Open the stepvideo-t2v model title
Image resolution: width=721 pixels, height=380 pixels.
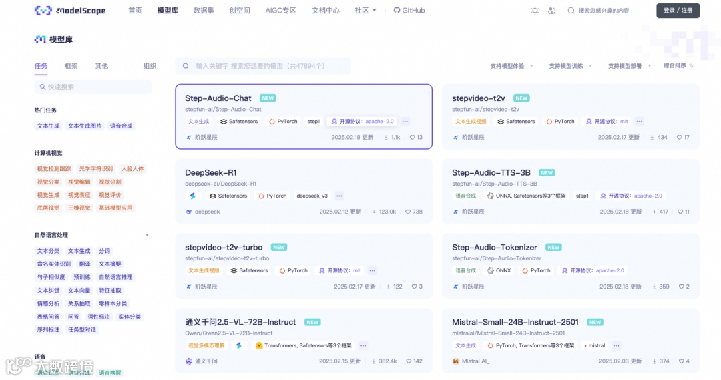pyautogui.click(x=478, y=98)
